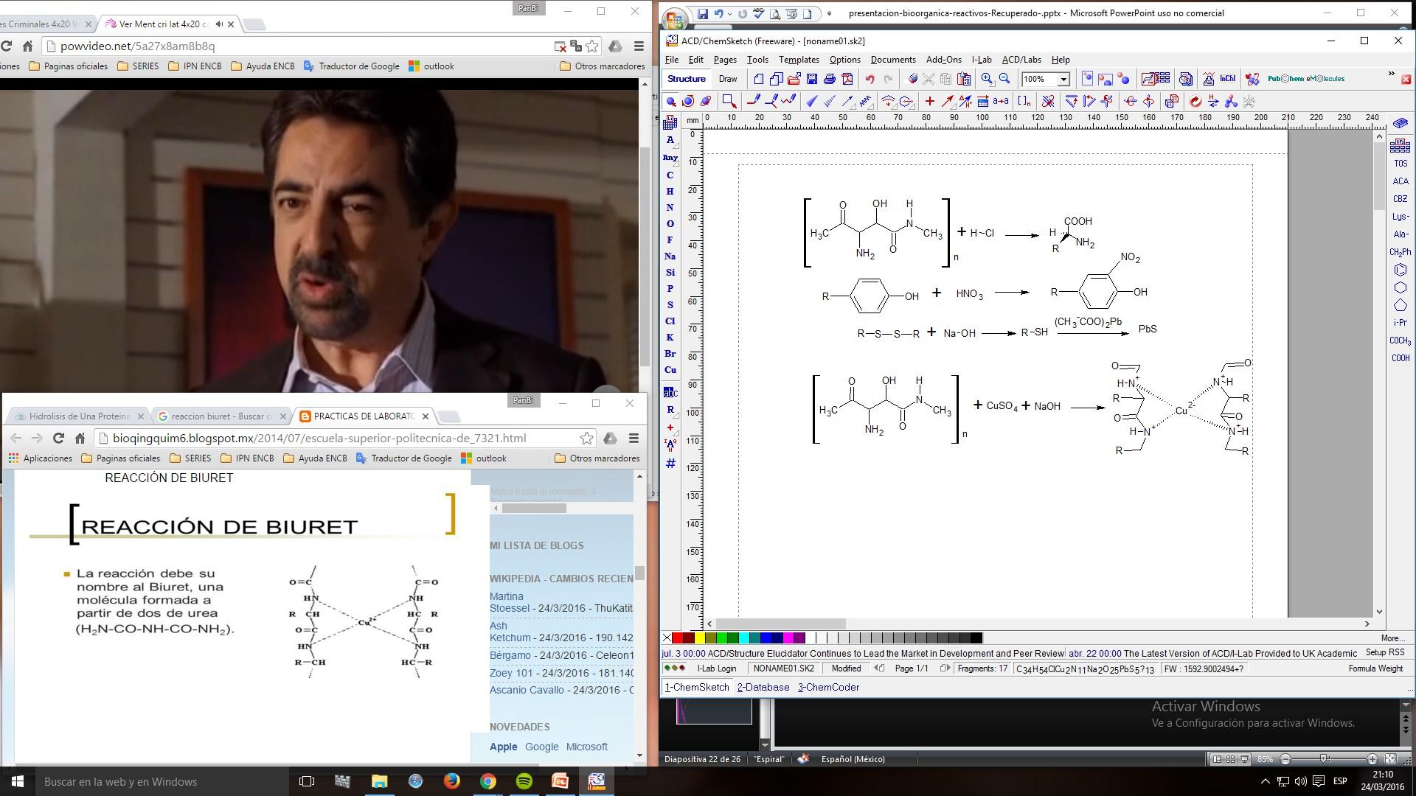
Task: Switch to Draw mode
Action: click(727, 79)
